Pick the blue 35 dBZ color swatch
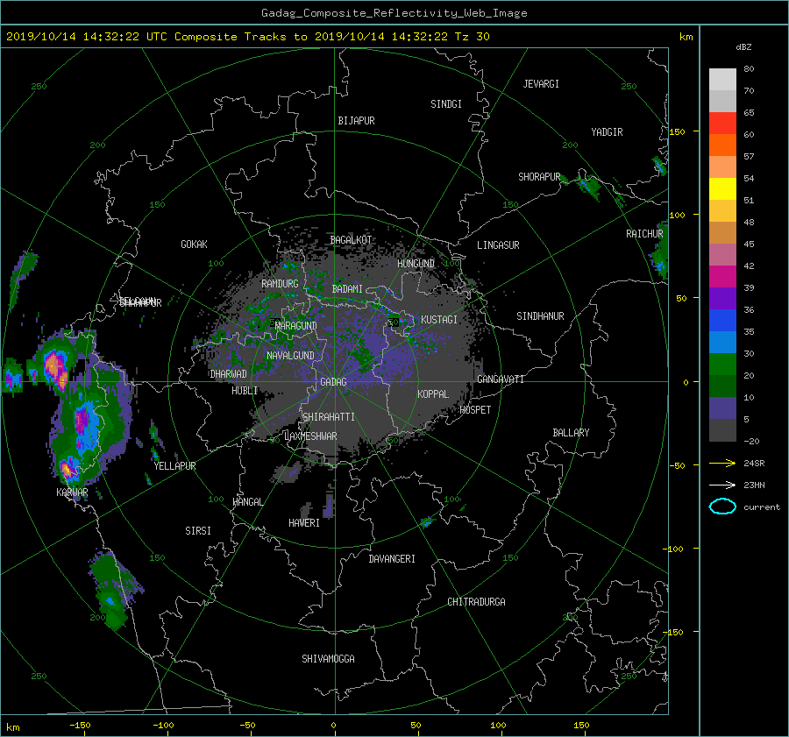 (722, 320)
